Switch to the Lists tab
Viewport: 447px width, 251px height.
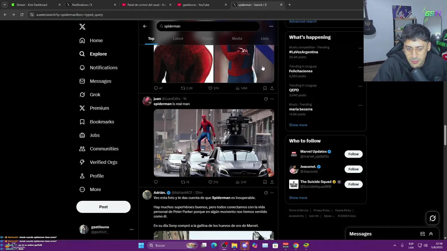(x=265, y=38)
